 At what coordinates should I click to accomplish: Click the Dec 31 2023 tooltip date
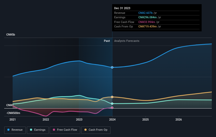(x=122, y=8)
